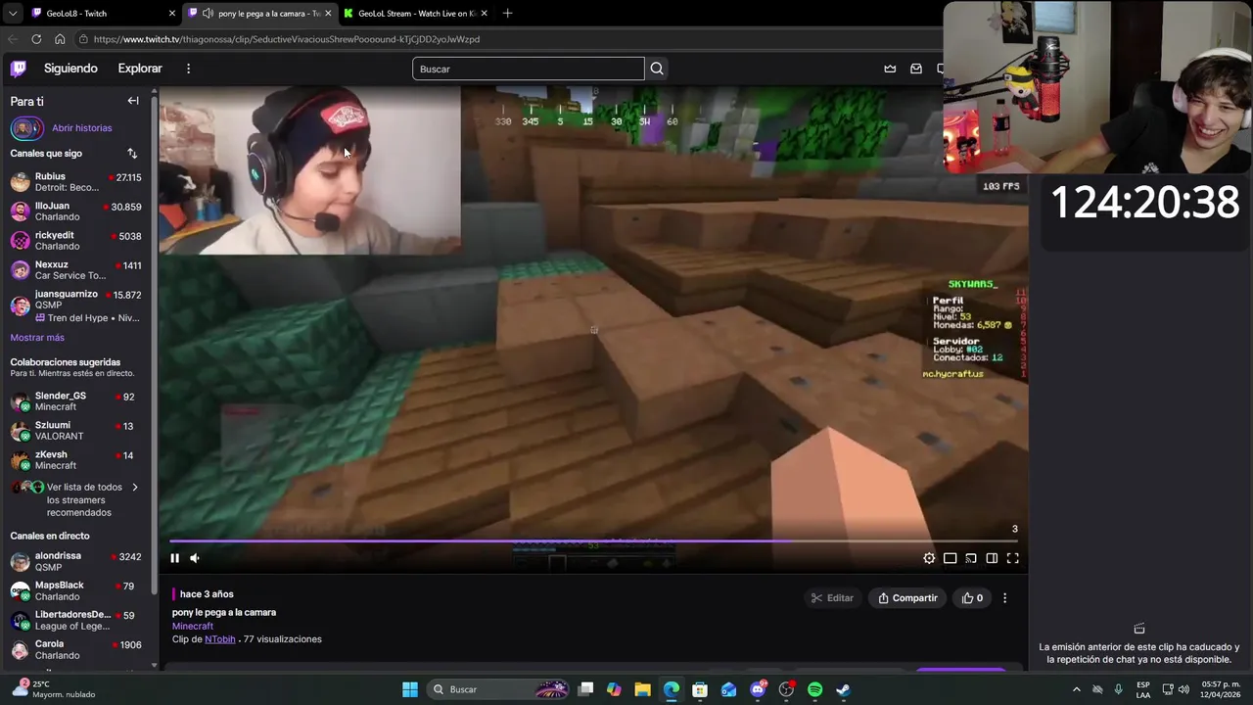Toggle the chat side panel view

coord(992,558)
